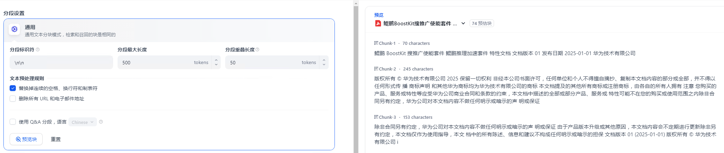Enable 使用 Q&A 分段 checkbox

coord(13,122)
